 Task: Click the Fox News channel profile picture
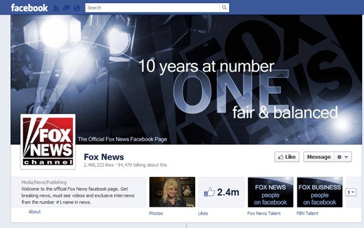point(48,141)
